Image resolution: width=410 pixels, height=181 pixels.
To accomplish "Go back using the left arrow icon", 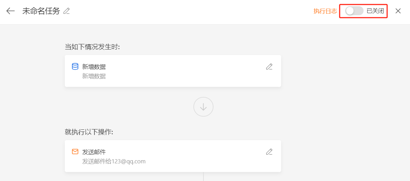I will (x=10, y=11).
